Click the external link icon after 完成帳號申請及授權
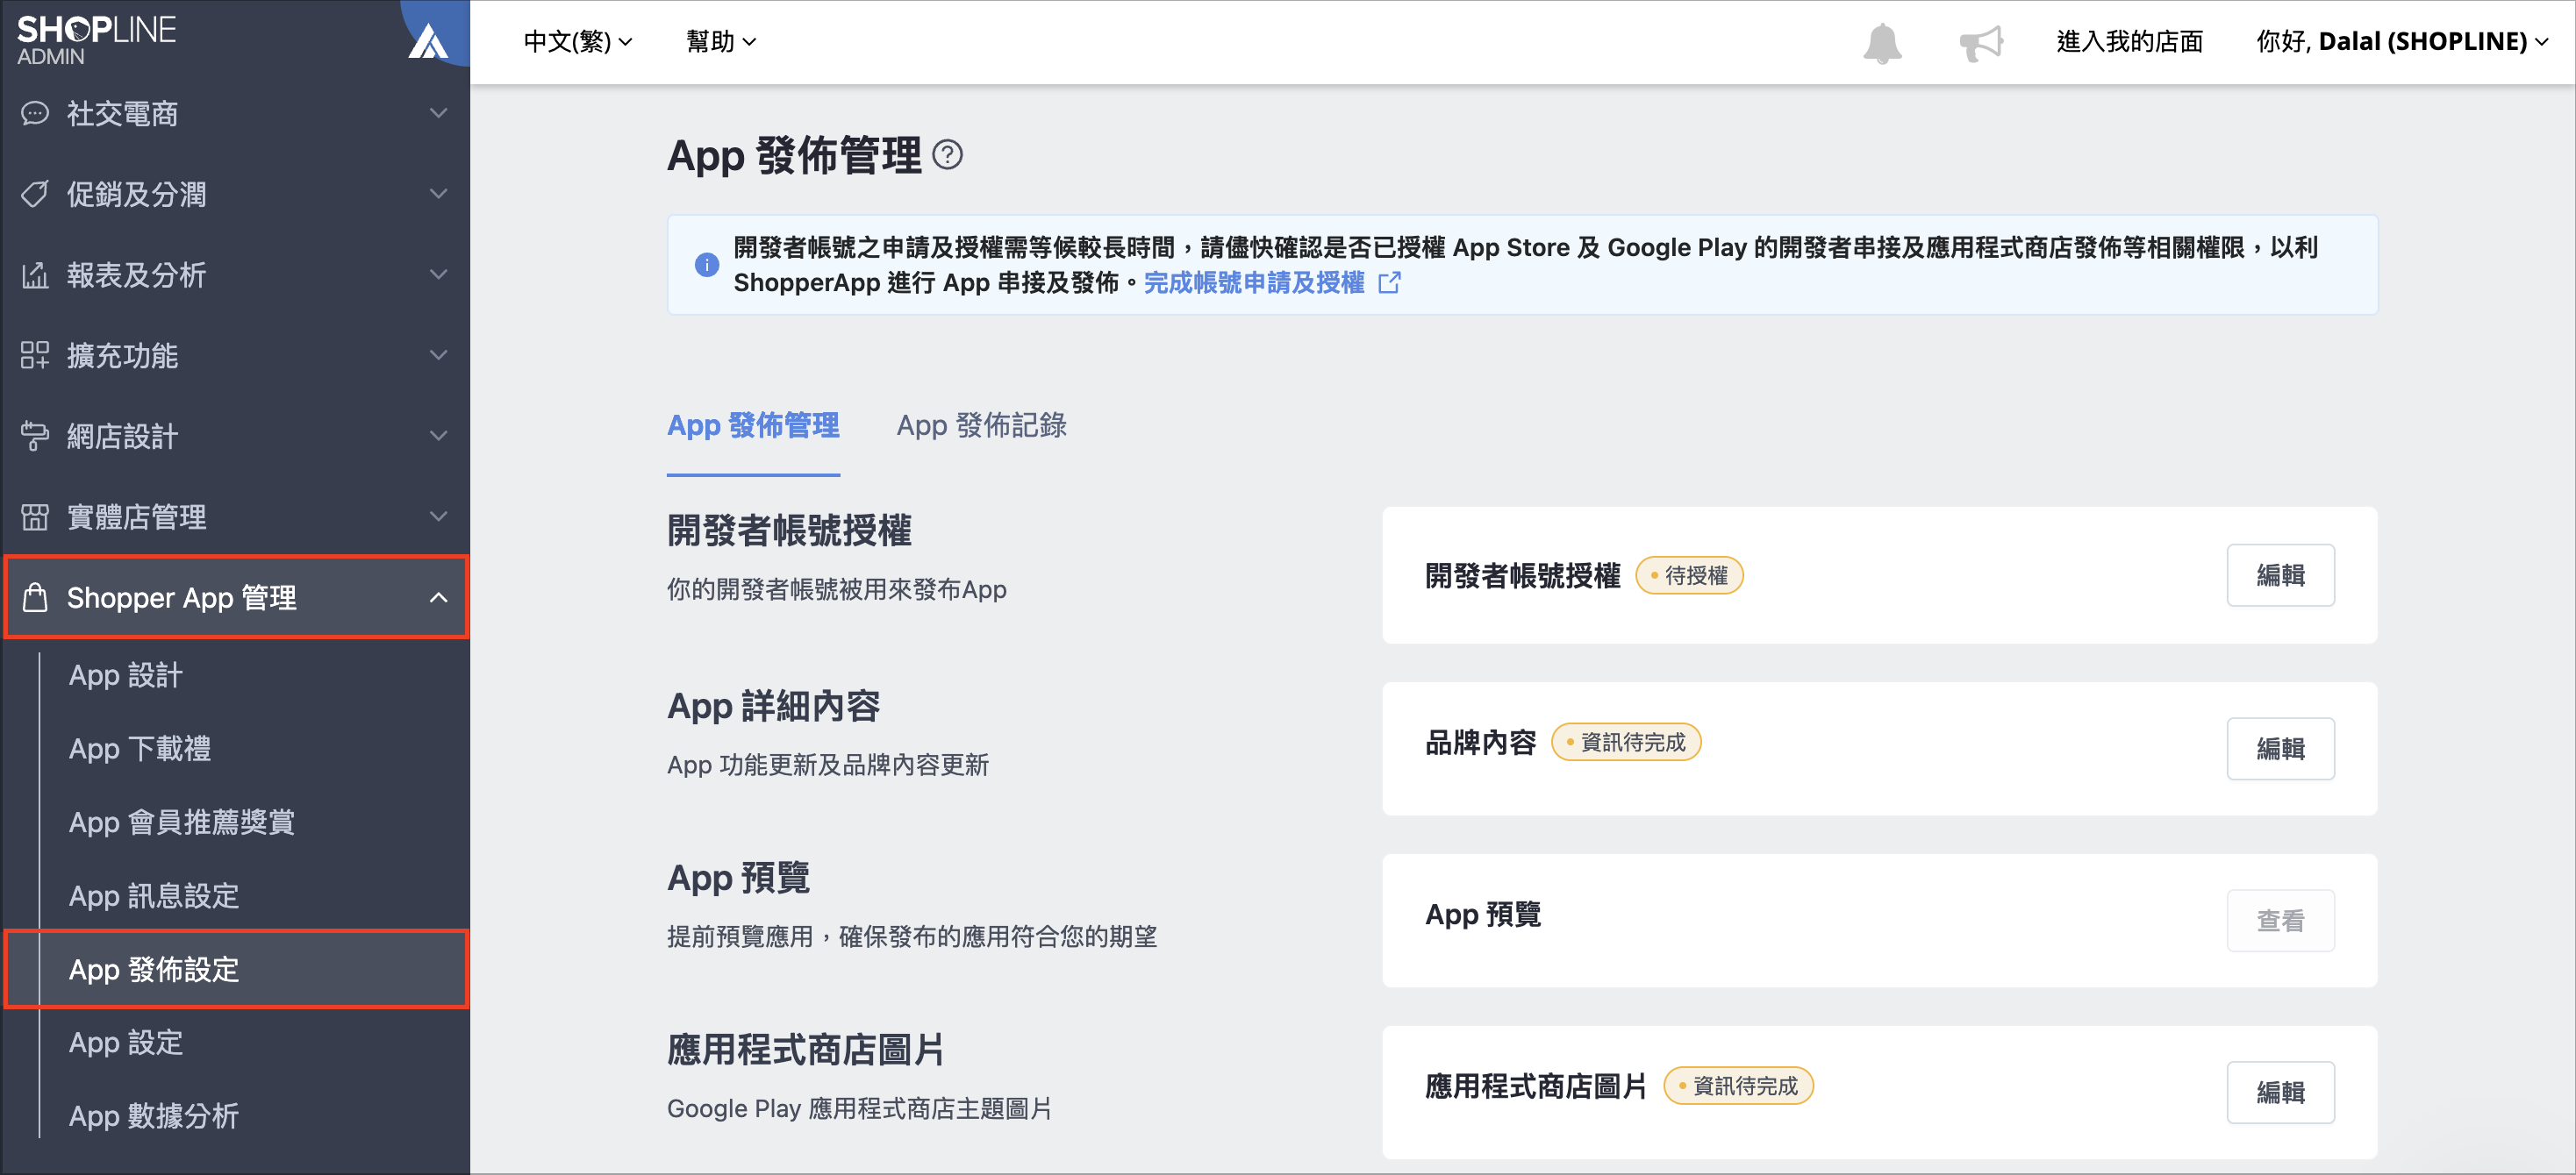The width and height of the screenshot is (2576, 1175). (x=1389, y=282)
